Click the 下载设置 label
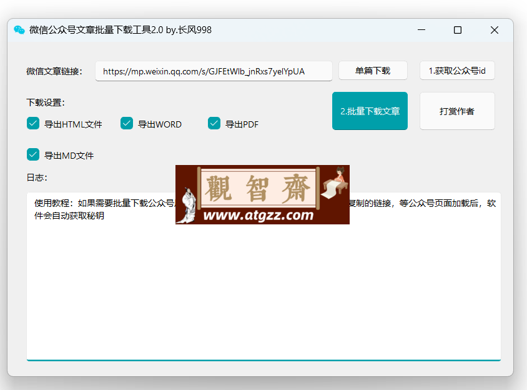 coord(46,102)
